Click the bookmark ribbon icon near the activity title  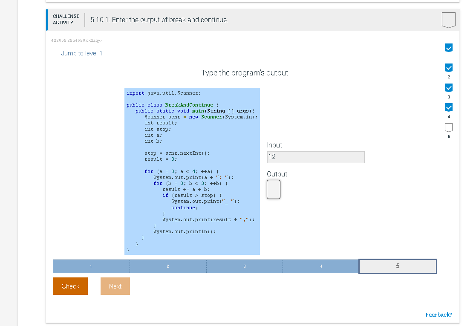tap(449, 19)
